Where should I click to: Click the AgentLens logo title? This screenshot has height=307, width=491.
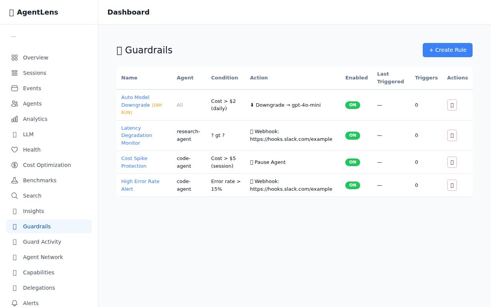(x=34, y=12)
